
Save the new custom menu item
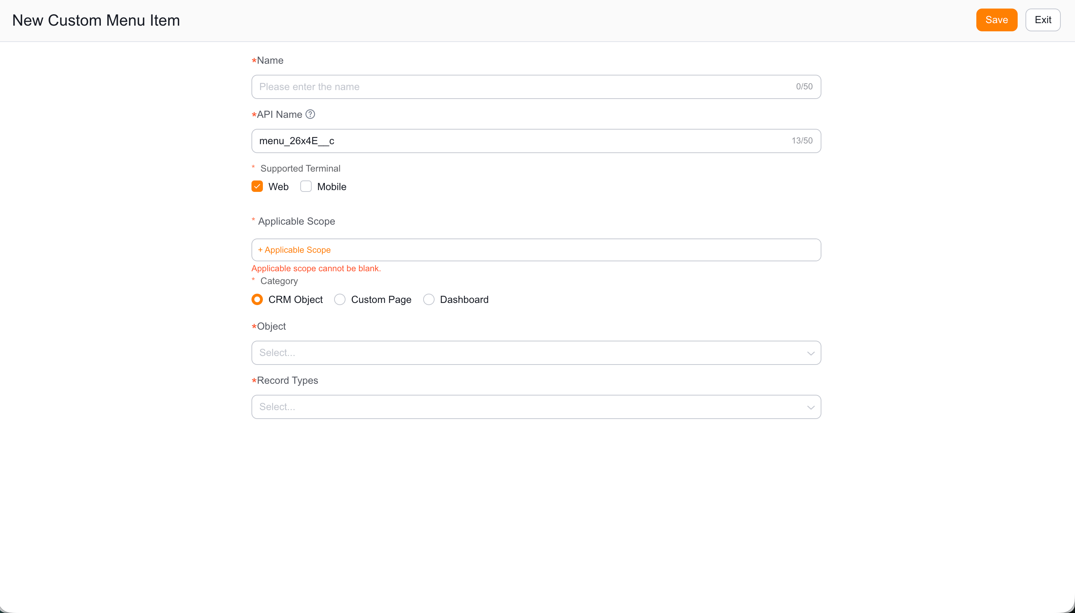(x=997, y=20)
